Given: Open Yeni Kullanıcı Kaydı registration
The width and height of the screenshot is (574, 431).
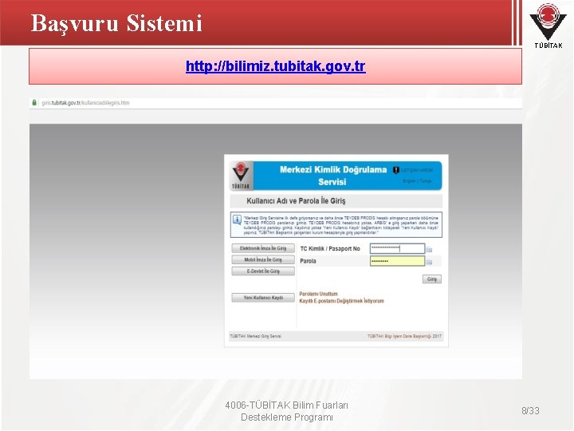Looking at the screenshot, I should coord(263,298).
